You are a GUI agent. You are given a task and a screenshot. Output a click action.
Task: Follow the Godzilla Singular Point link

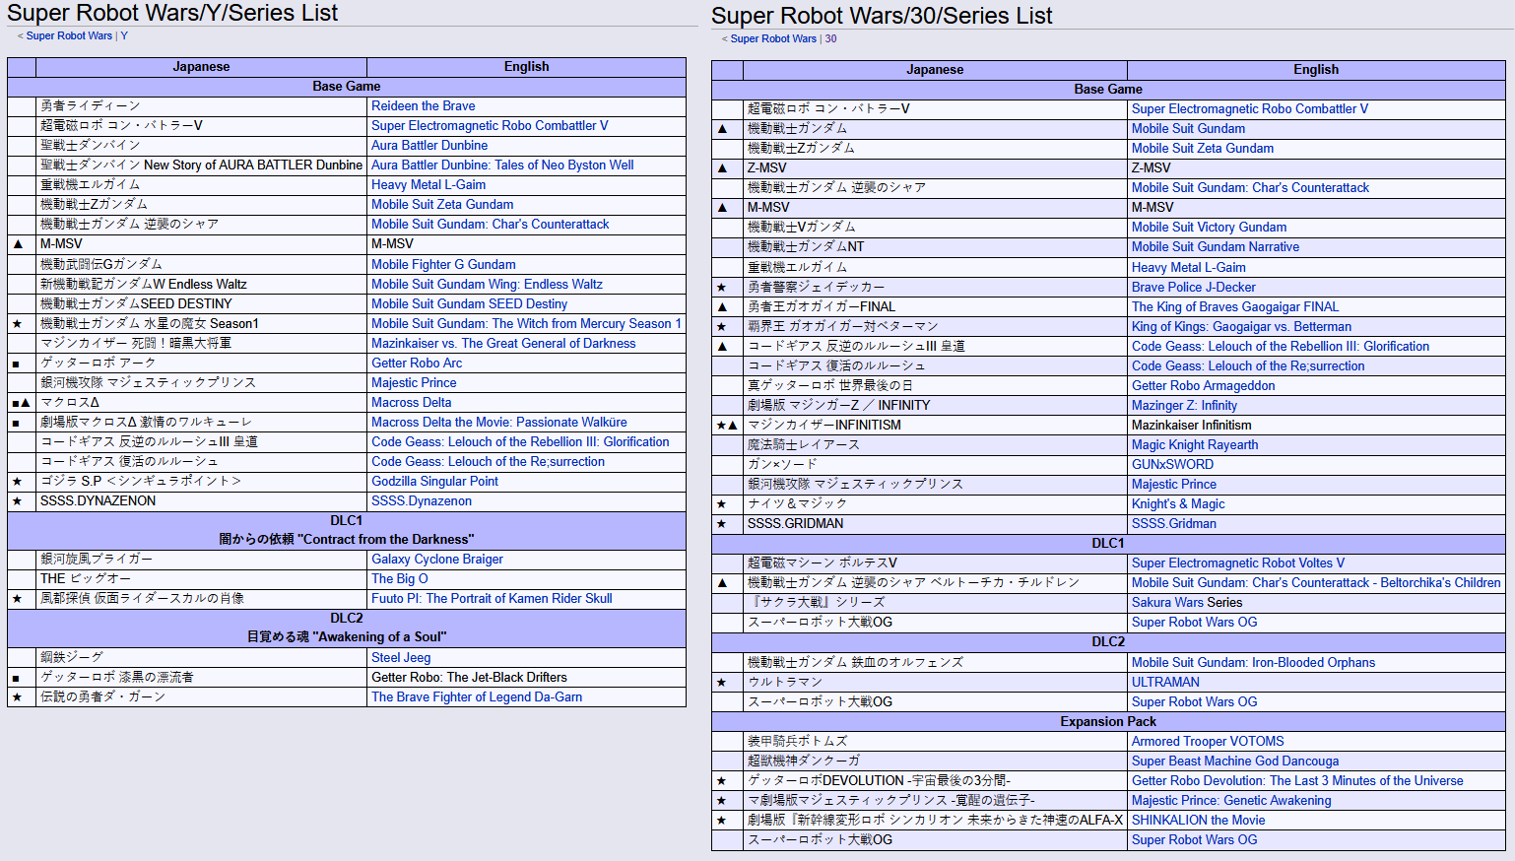tap(434, 482)
